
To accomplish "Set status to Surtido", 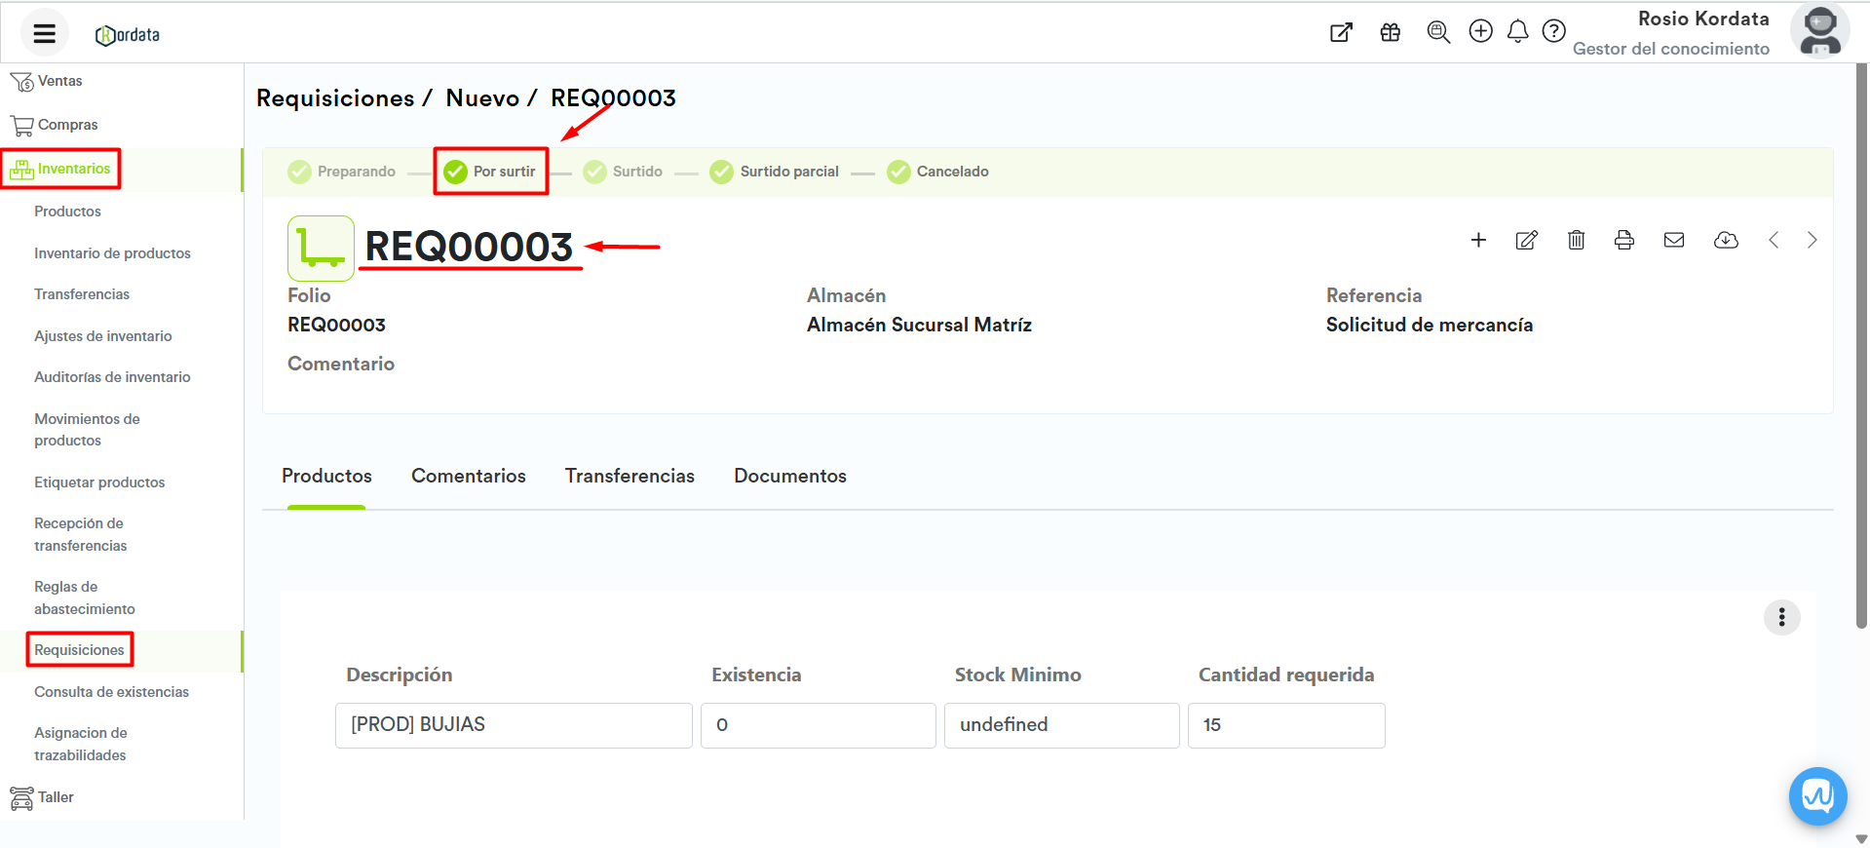I will point(624,172).
